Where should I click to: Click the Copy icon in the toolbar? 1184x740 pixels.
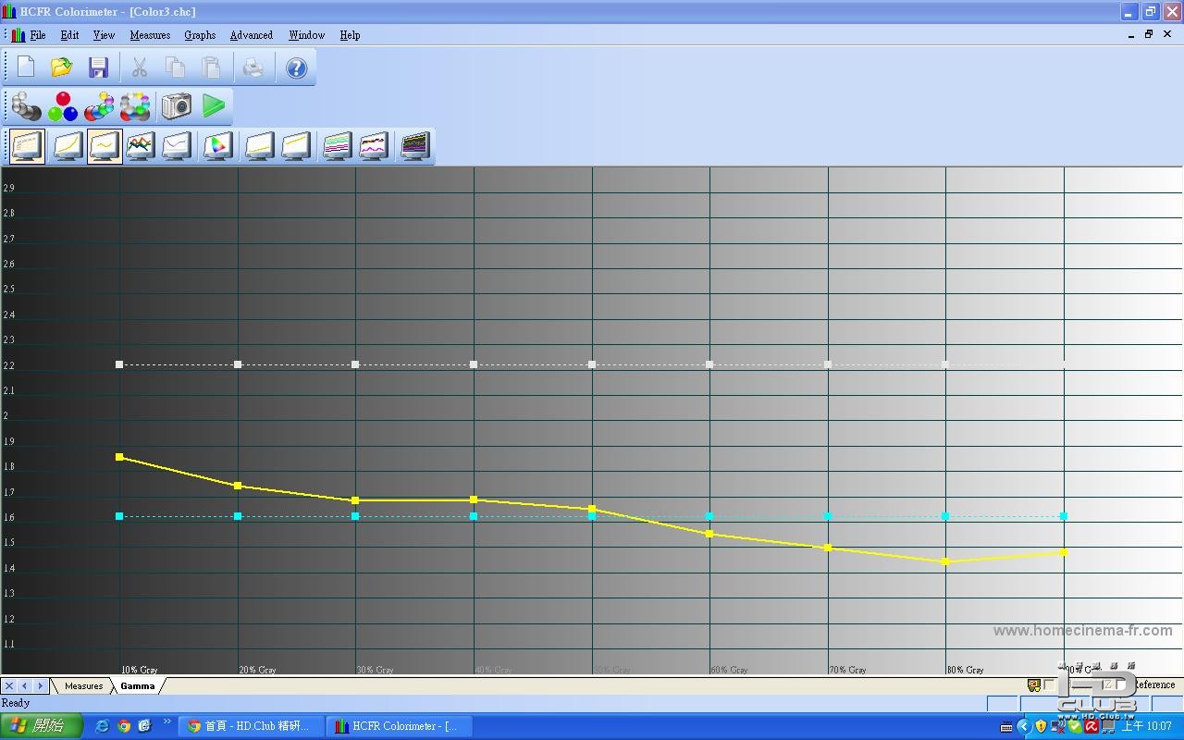[x=175, y=68]
